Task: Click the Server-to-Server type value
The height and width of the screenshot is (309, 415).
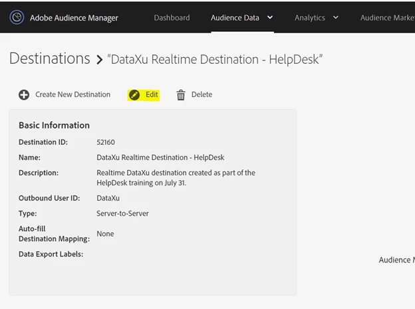Action: tap(122, 214)
